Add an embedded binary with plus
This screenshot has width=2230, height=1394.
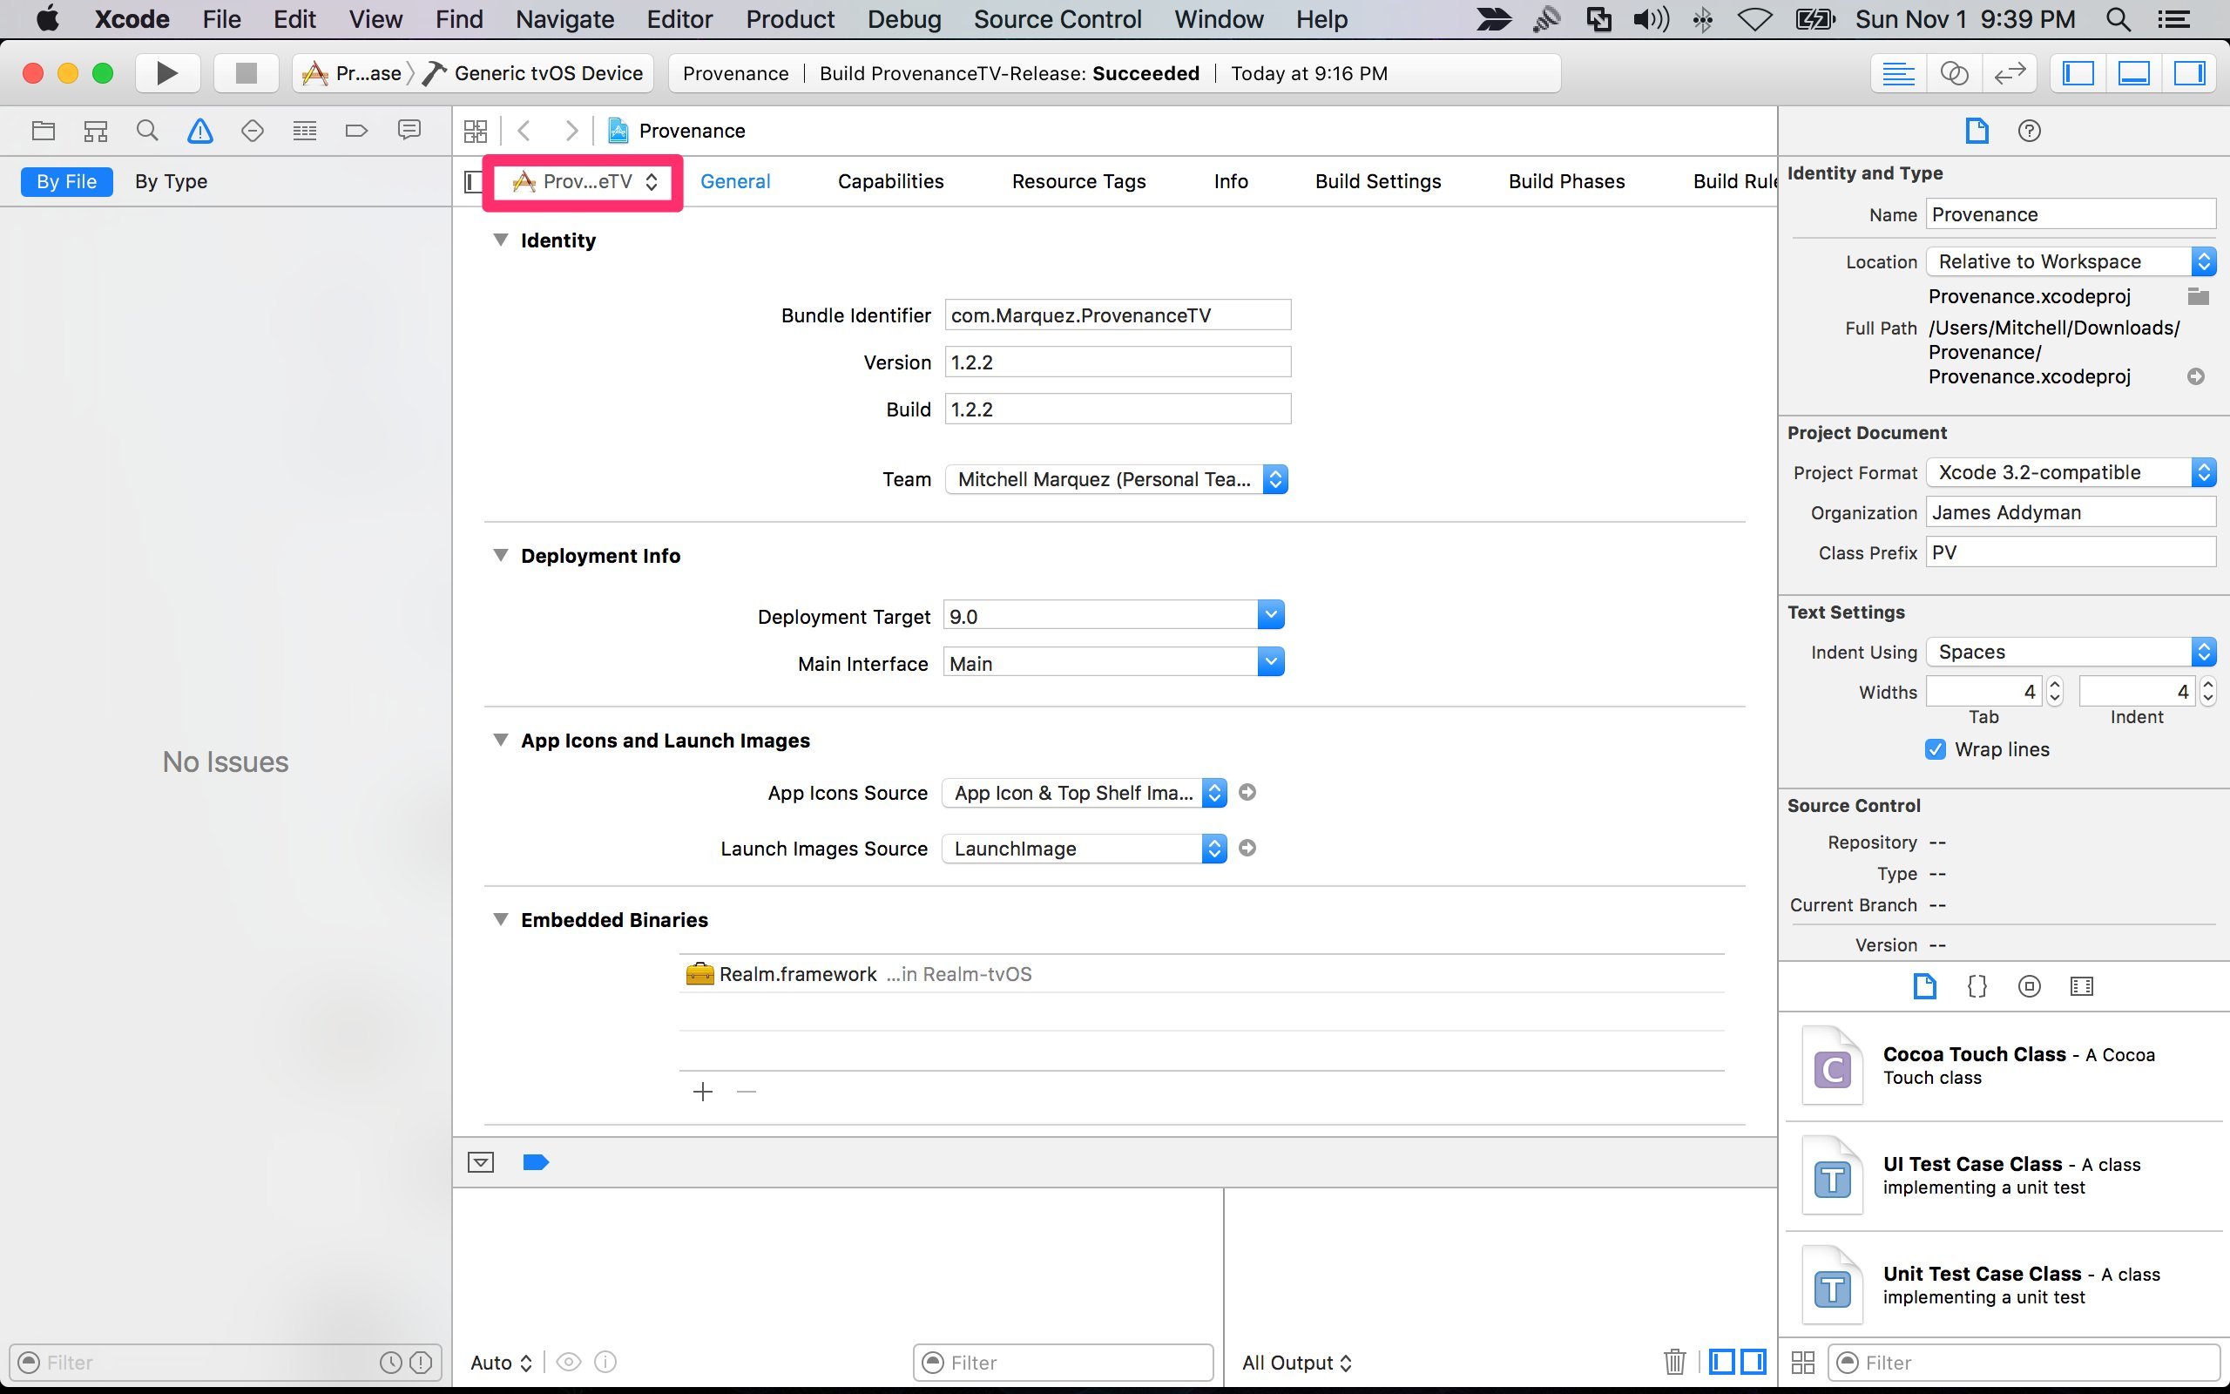703,1092
